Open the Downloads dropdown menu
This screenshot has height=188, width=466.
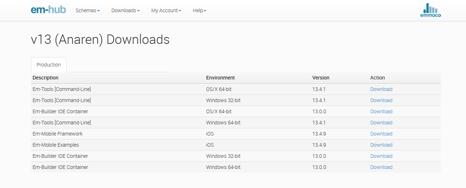coord(125,10)
